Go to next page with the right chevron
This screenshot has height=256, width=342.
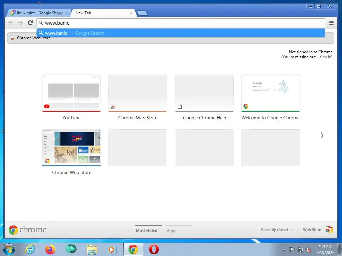click(322, 135)
